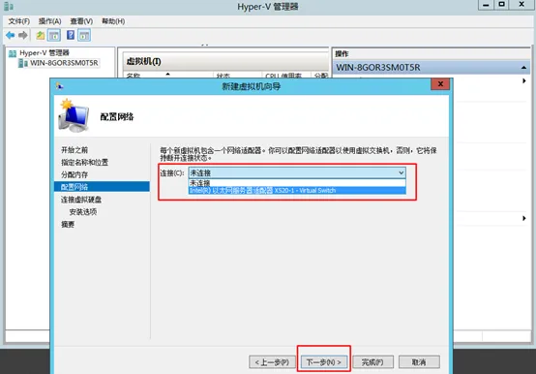The width and height of the screenshot is (536, 374).
Task: Maximize the Hyper-V Manager window
Action: click(x=501, y=5)
